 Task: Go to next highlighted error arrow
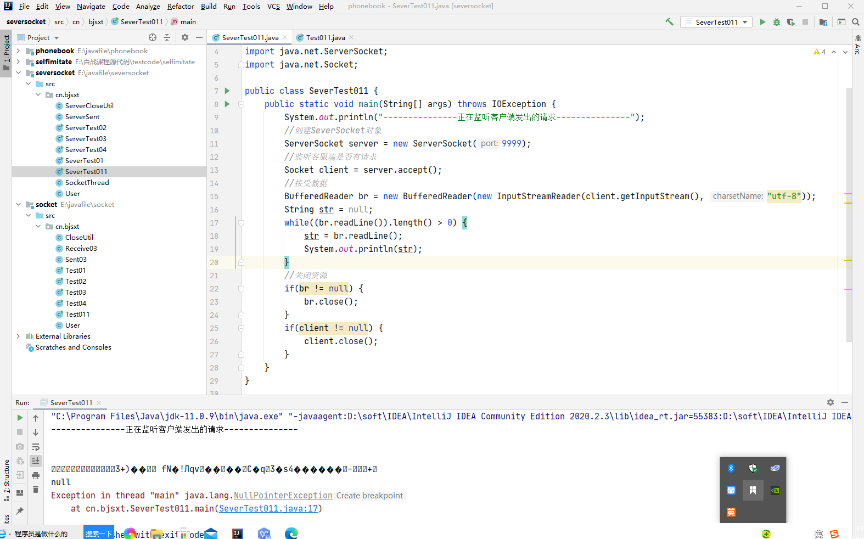[x=845, y=52]
